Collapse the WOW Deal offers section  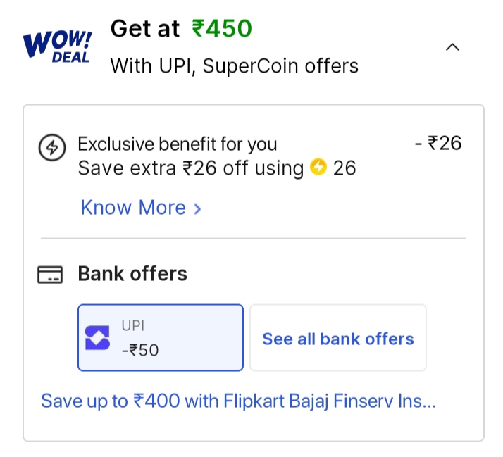[453, 47]
